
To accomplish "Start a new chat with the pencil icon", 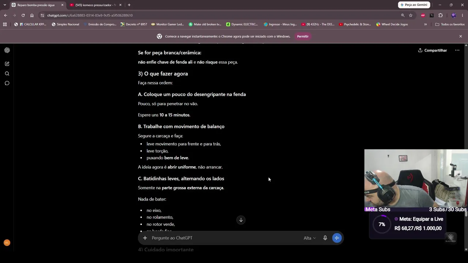I will 7,64.
